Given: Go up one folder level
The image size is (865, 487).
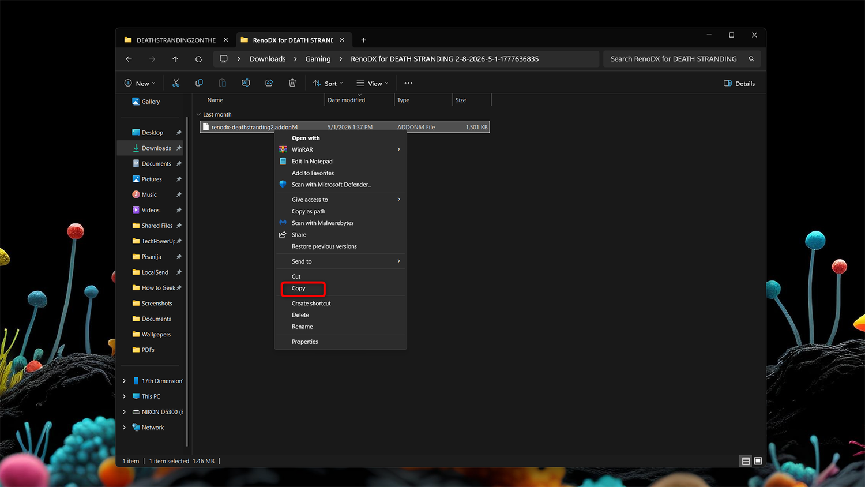Looking at the screenshot, I should 175,59.
